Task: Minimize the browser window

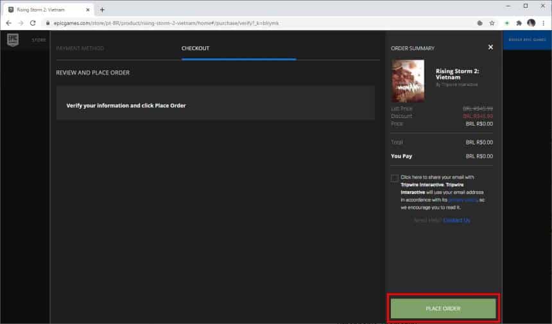Action: [508, 6]
